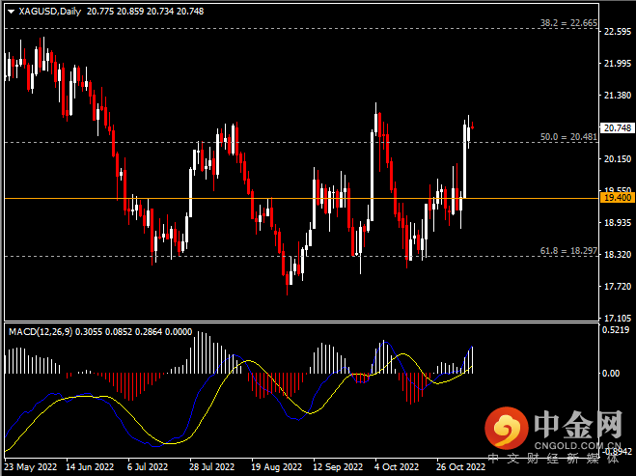Image resolution: width=636 pixels, height=476 pixels.
Task: Click the 17.720 price axis label
Action: pos(618,287)
